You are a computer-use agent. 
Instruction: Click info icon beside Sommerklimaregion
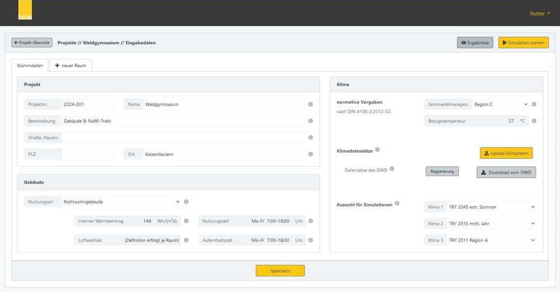534,104
